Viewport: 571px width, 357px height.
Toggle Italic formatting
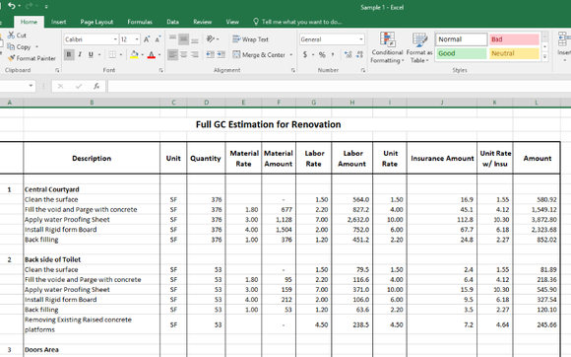[x=80, y=54]
